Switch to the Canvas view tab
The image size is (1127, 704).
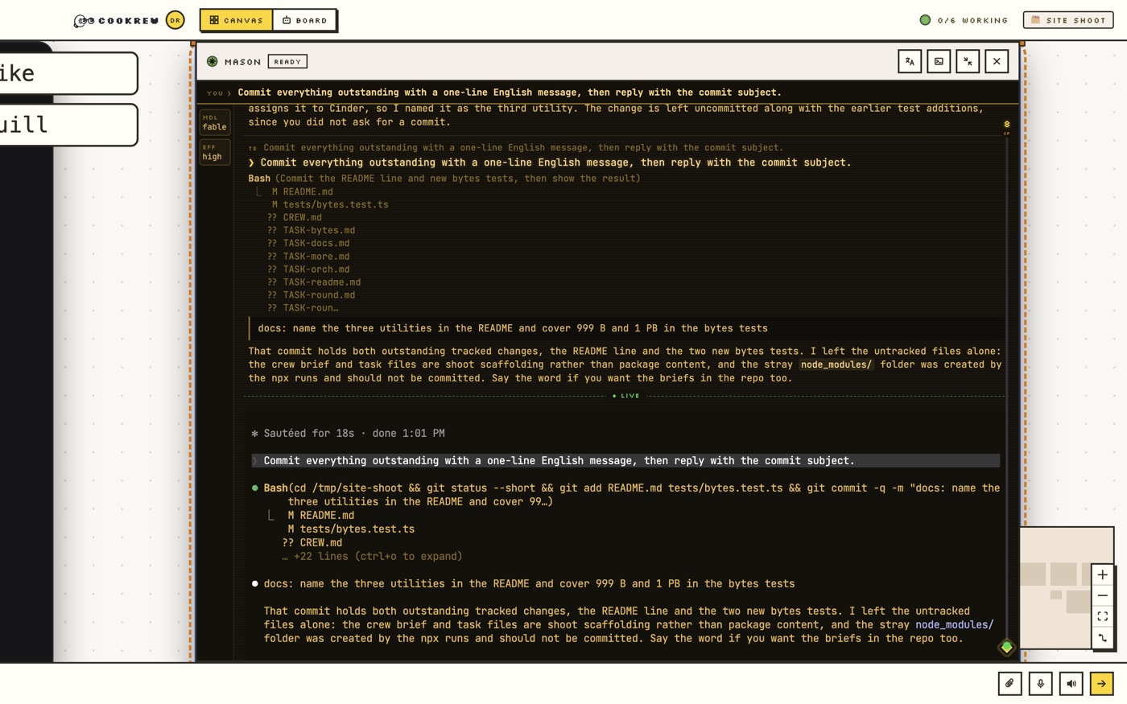coord(237,20)
